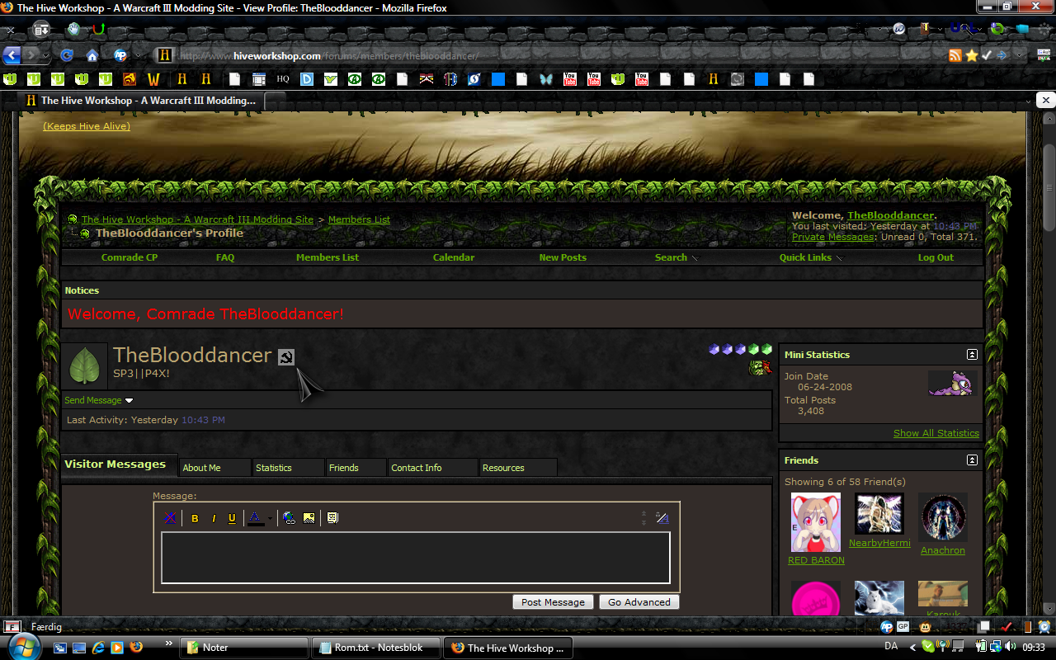Screen dimensions: 1056x660
Task: Apply the text color A button
Action: coord(255,518)
